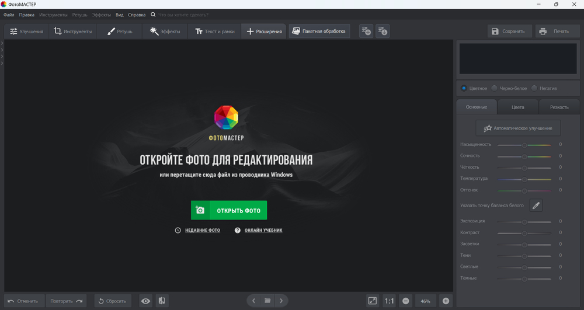Open the ОНЛАЙН УЧЕБНИК link
Viewport: 584px width, 310px height.
[x=258, y=230]
